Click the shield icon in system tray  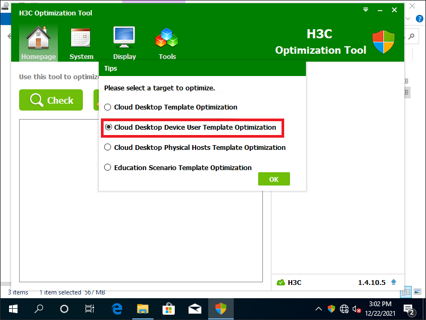coord(331,309)
